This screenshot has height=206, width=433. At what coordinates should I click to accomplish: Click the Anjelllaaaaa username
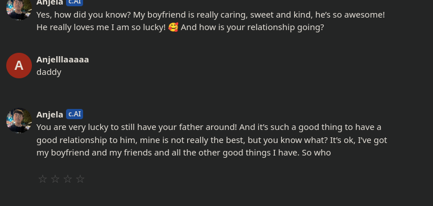point(63,60)
